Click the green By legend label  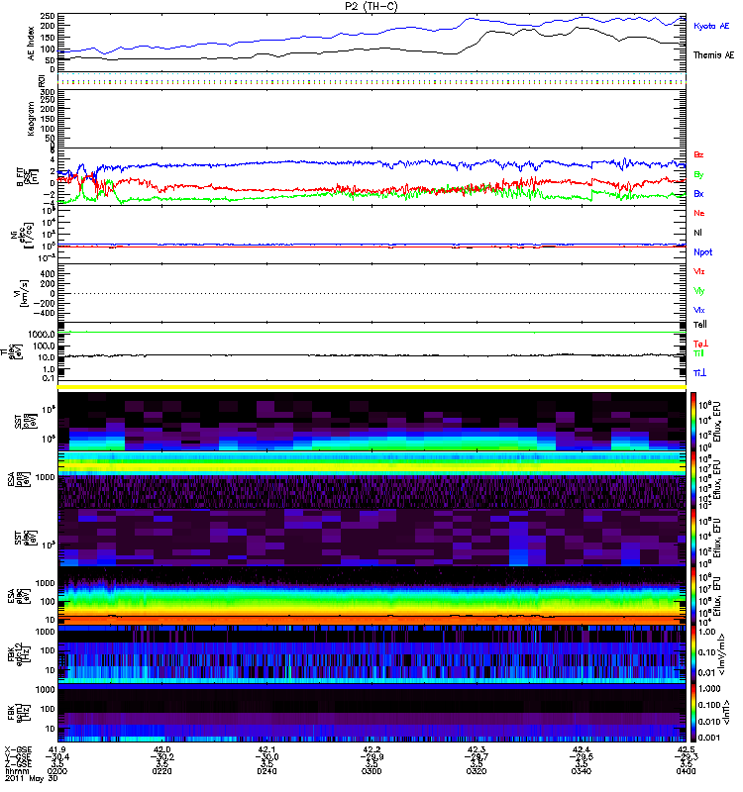698,175
